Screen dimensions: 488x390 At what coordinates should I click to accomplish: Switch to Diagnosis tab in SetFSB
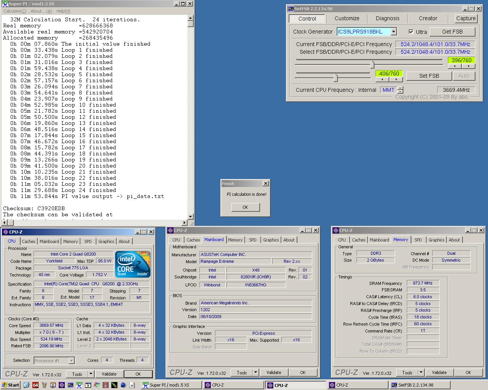point(387,18)
